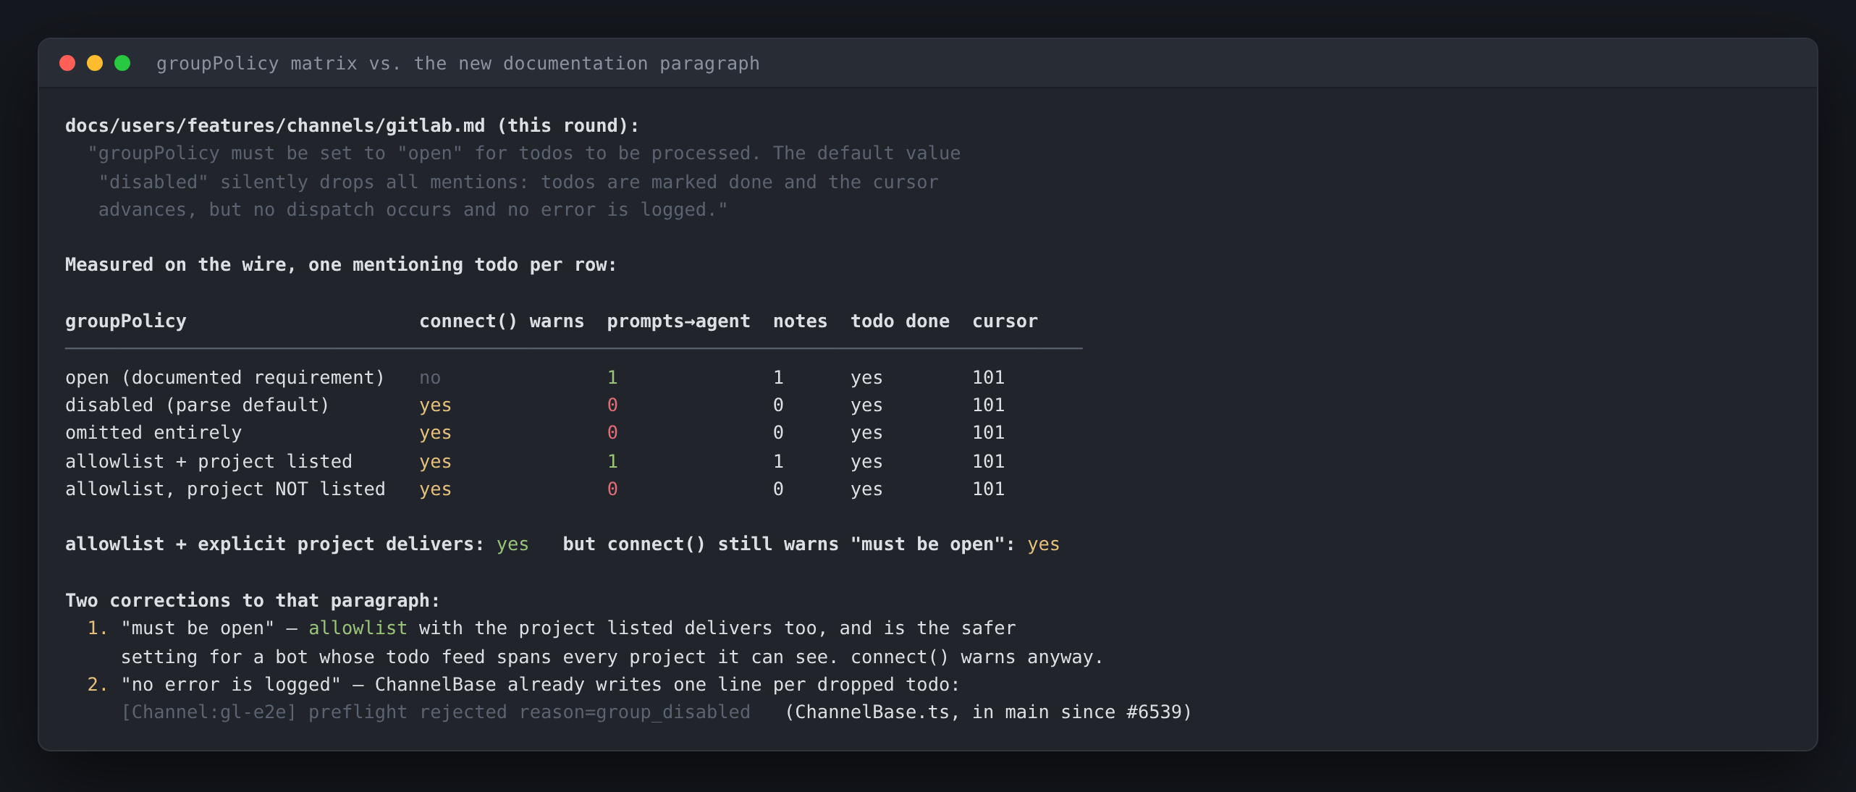Click the cursor column header
1856x792 pixels.
coord(1005,321)
